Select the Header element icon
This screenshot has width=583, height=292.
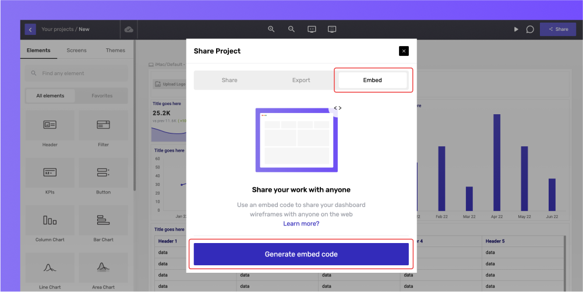click(x=50, y=125)
